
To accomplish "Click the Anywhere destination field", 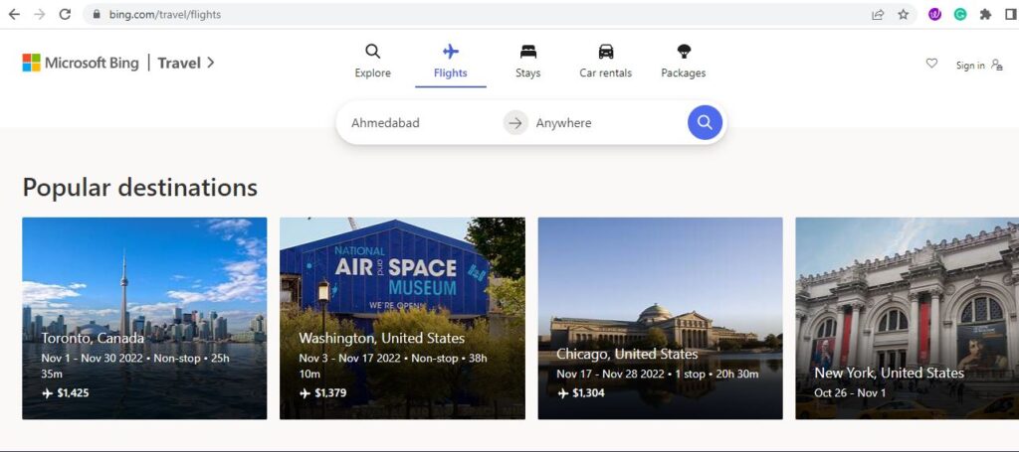I will pos(608,122).
